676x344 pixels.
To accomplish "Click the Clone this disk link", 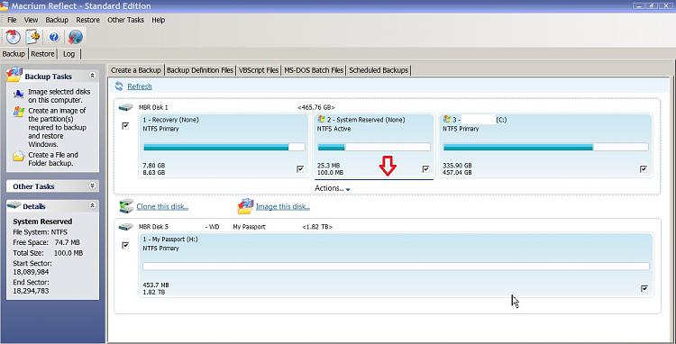I will tap(162, 206).
